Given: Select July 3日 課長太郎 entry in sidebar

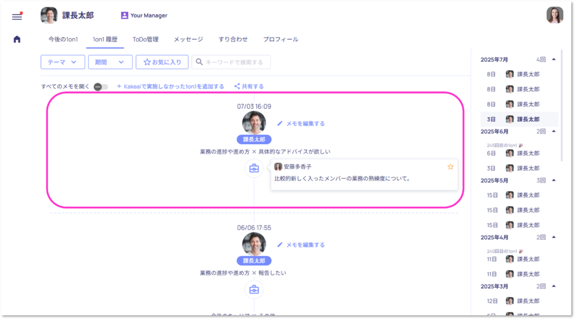Looking at the screenshot, I should click(x=519, y=119).
